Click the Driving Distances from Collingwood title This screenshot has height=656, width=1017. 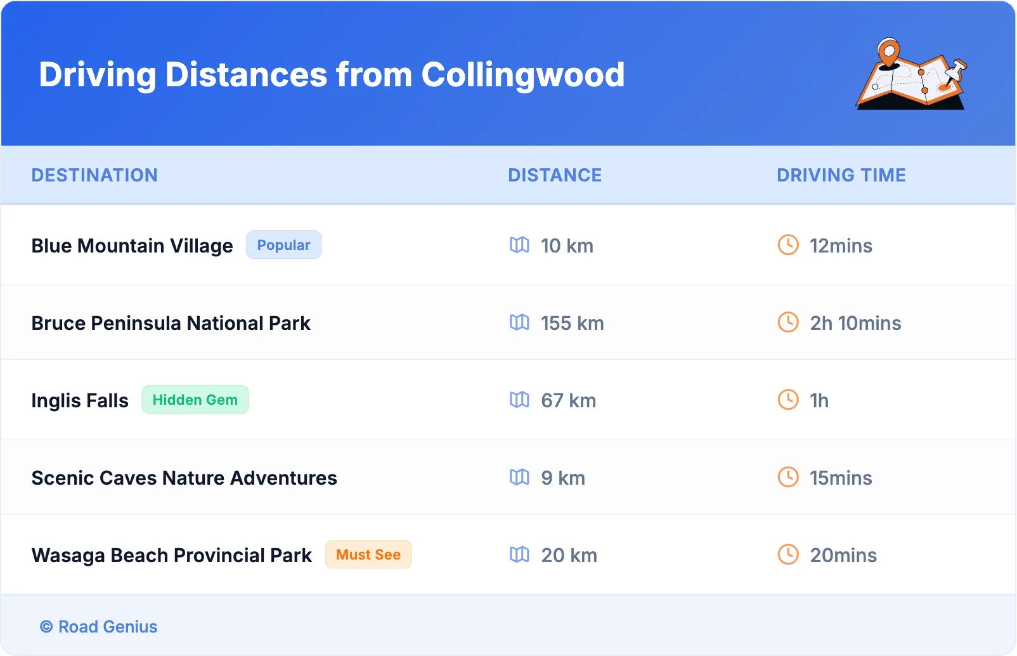pos(332,75)
